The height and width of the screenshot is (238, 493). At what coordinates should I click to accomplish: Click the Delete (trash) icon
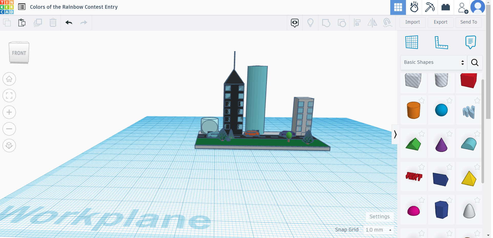point(53,23)
